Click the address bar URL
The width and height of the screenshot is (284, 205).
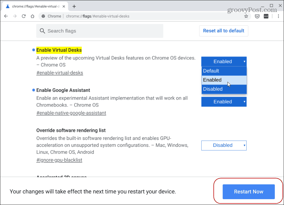[98, 16]
